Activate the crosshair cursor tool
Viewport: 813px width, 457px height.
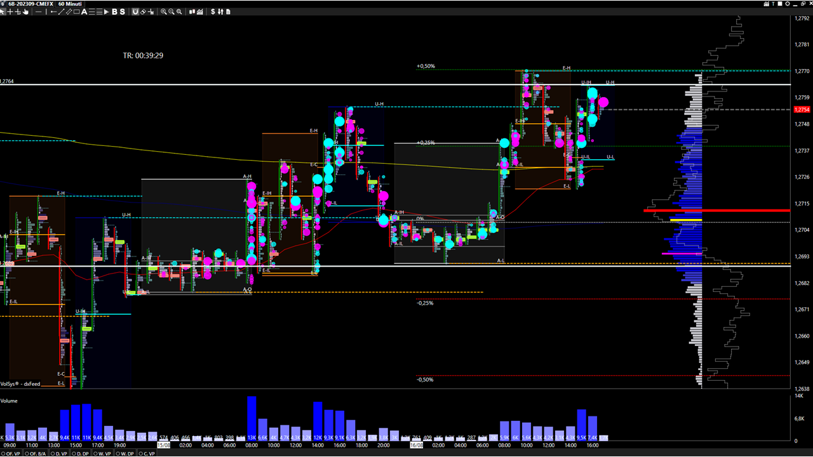tap(10, 11)
